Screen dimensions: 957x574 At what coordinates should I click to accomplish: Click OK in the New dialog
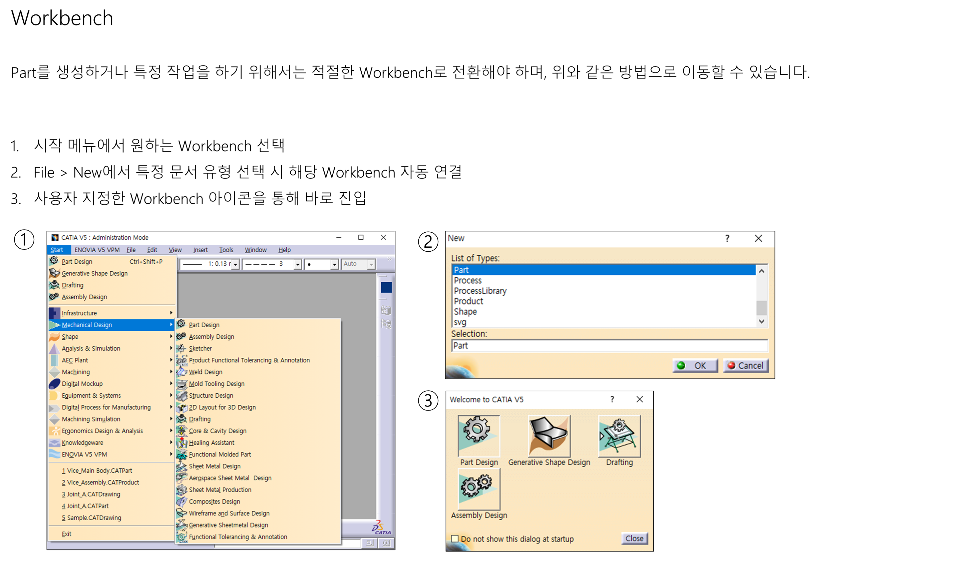pos(695,366)
